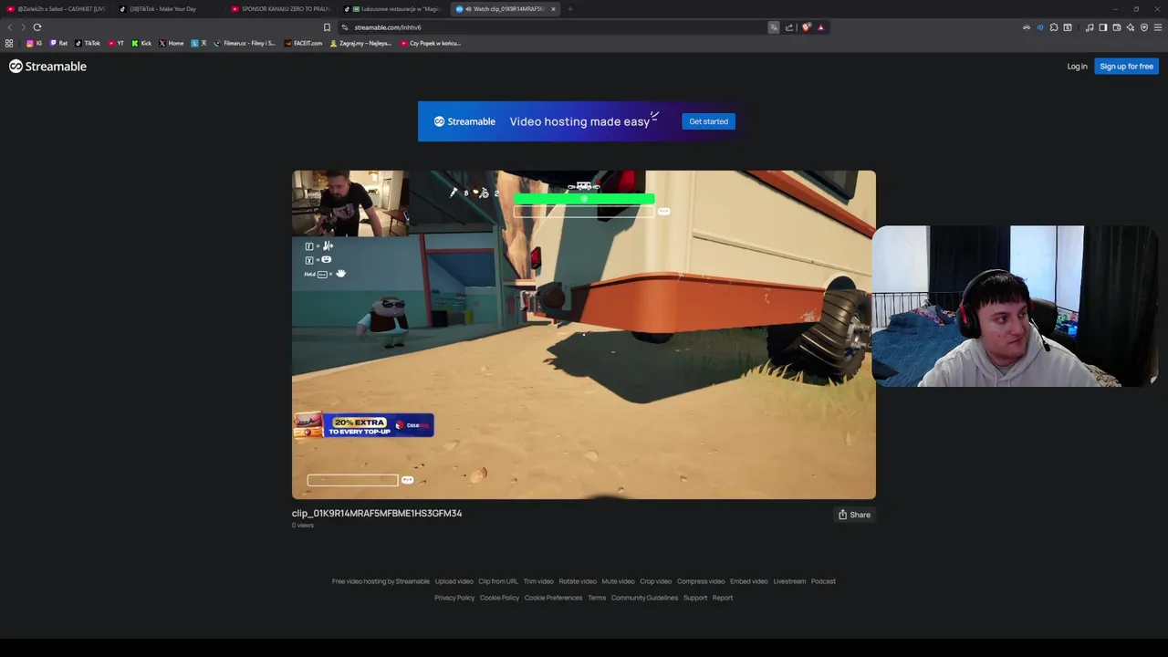Open the Support footer link

(695, 598)
